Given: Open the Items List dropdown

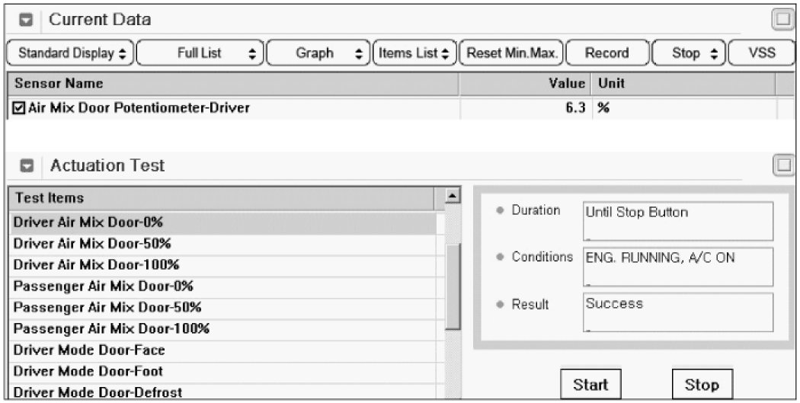Looking at the screenshot, I should pyautogui.click(x=414, y=53).
